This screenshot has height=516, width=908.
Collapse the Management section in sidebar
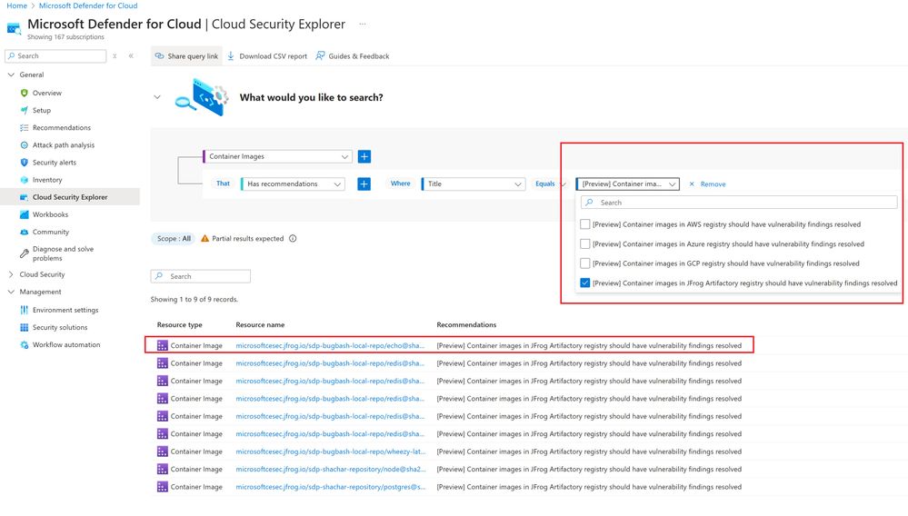pyautogui.click(x=11, y=292)
